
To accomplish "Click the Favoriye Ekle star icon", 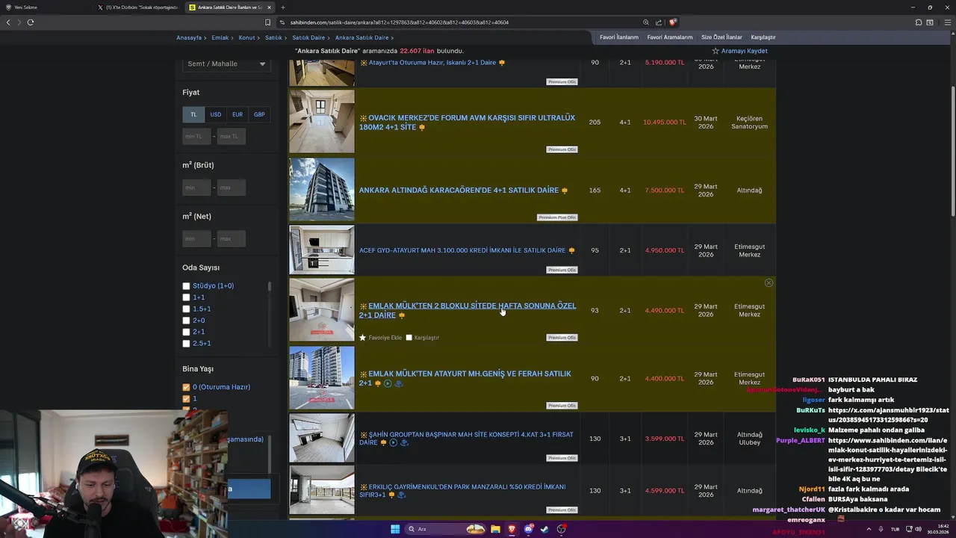I will [x=363, y=338].
